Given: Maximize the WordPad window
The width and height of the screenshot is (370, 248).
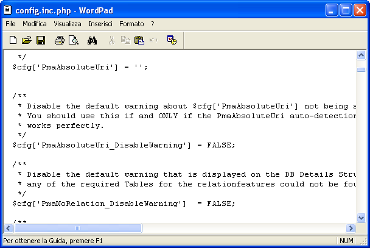Looking at the screenshot, I should (346, 10).
